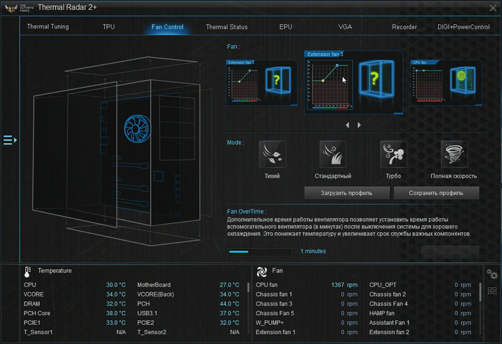Select the Полная скорость tornado mode icon
Image resolution: width=502 pixels, height=344 pixels.
click(454, 154)
